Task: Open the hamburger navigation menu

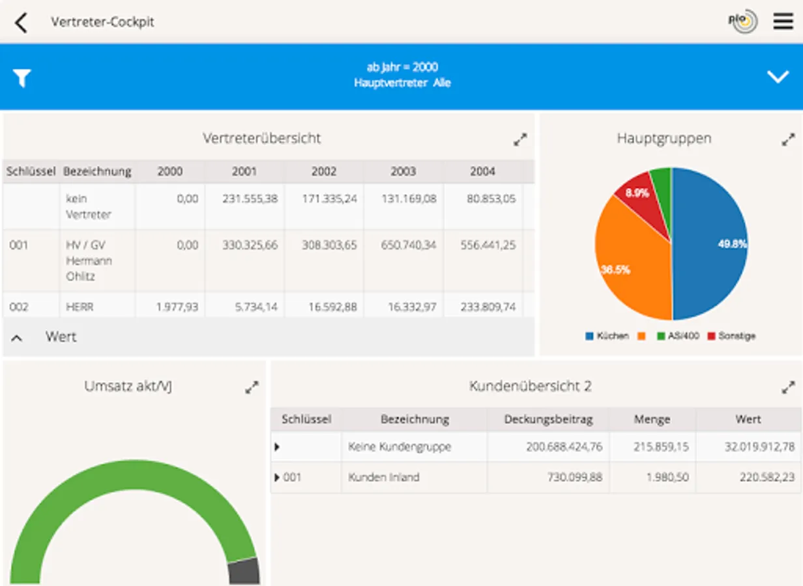Action: click(x=782, y=21)
